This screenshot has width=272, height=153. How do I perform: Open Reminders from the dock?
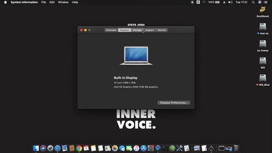point(100,148)
